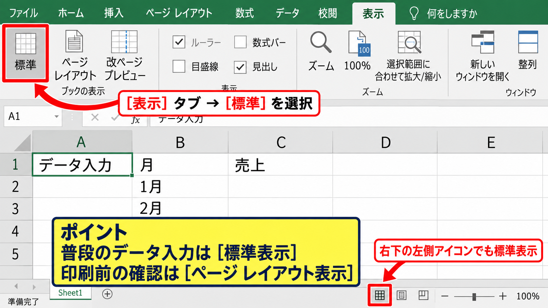Open 改ページ プレビュー view
This screenshot has width=548, height=308.
click(125, 55)
